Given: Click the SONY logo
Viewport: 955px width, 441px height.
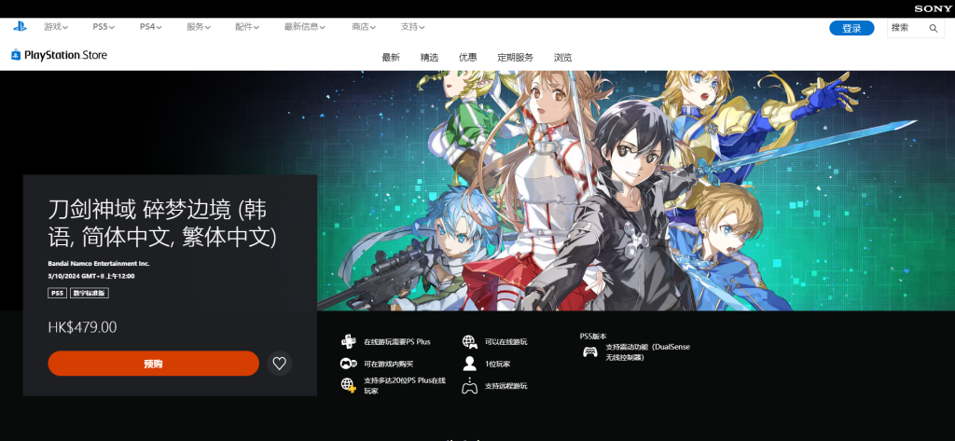Looking at the screenshot, I should (933, 8).
